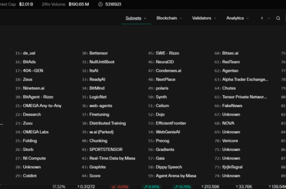Open subnet 60: Bitsec.ai

(227, 53)
